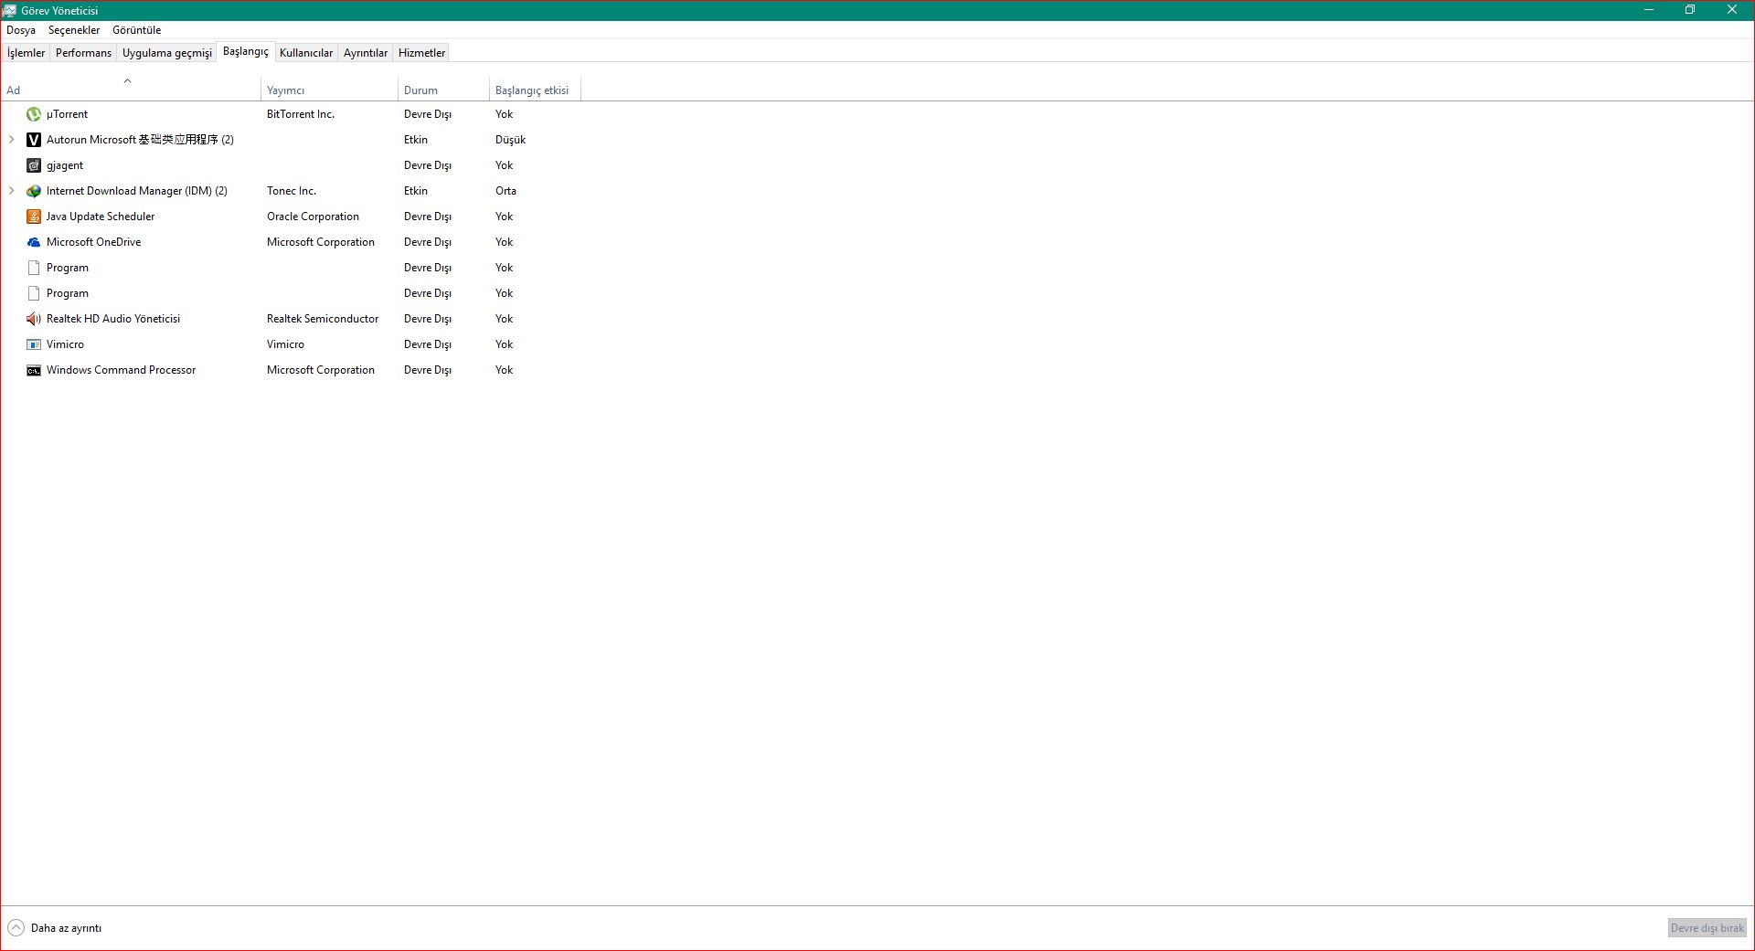Click the Düşük startup impact value
This screenshot has width=1755, height=951.
[x=510, y=140]
